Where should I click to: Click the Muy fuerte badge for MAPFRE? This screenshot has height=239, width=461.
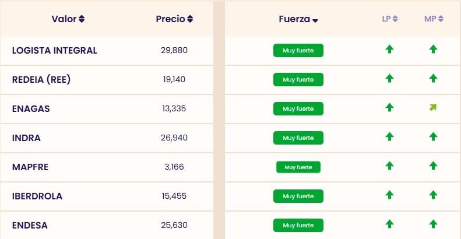298,167
